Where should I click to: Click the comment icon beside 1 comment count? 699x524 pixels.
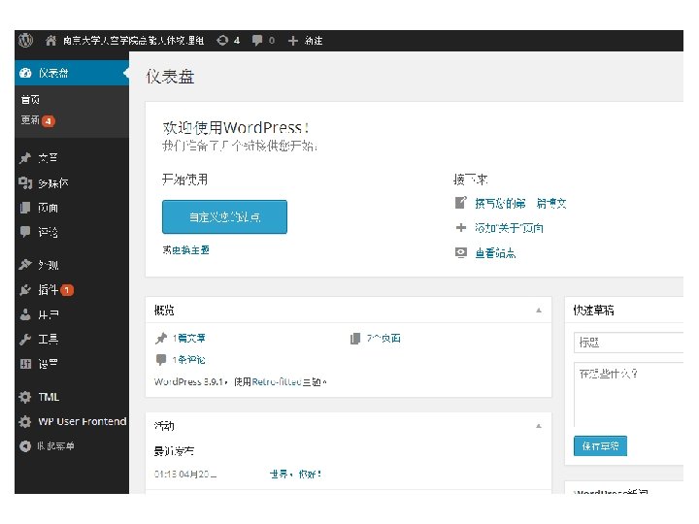click(161, 359)
